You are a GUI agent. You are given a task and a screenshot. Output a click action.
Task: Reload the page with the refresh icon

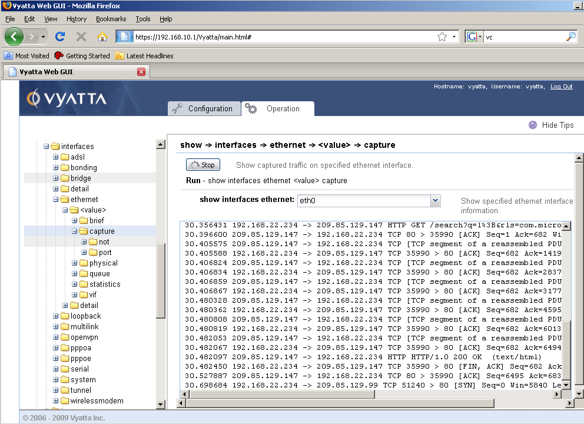pos(59,37)
